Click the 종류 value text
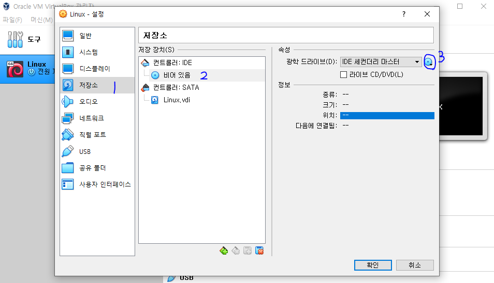494x283 pixels. [345, 95]
